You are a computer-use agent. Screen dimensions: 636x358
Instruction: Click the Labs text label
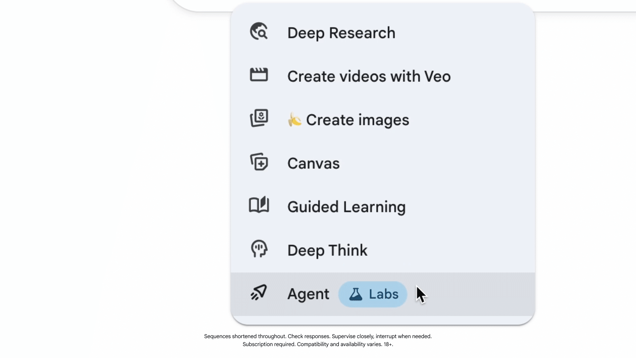tap(383, 294)
